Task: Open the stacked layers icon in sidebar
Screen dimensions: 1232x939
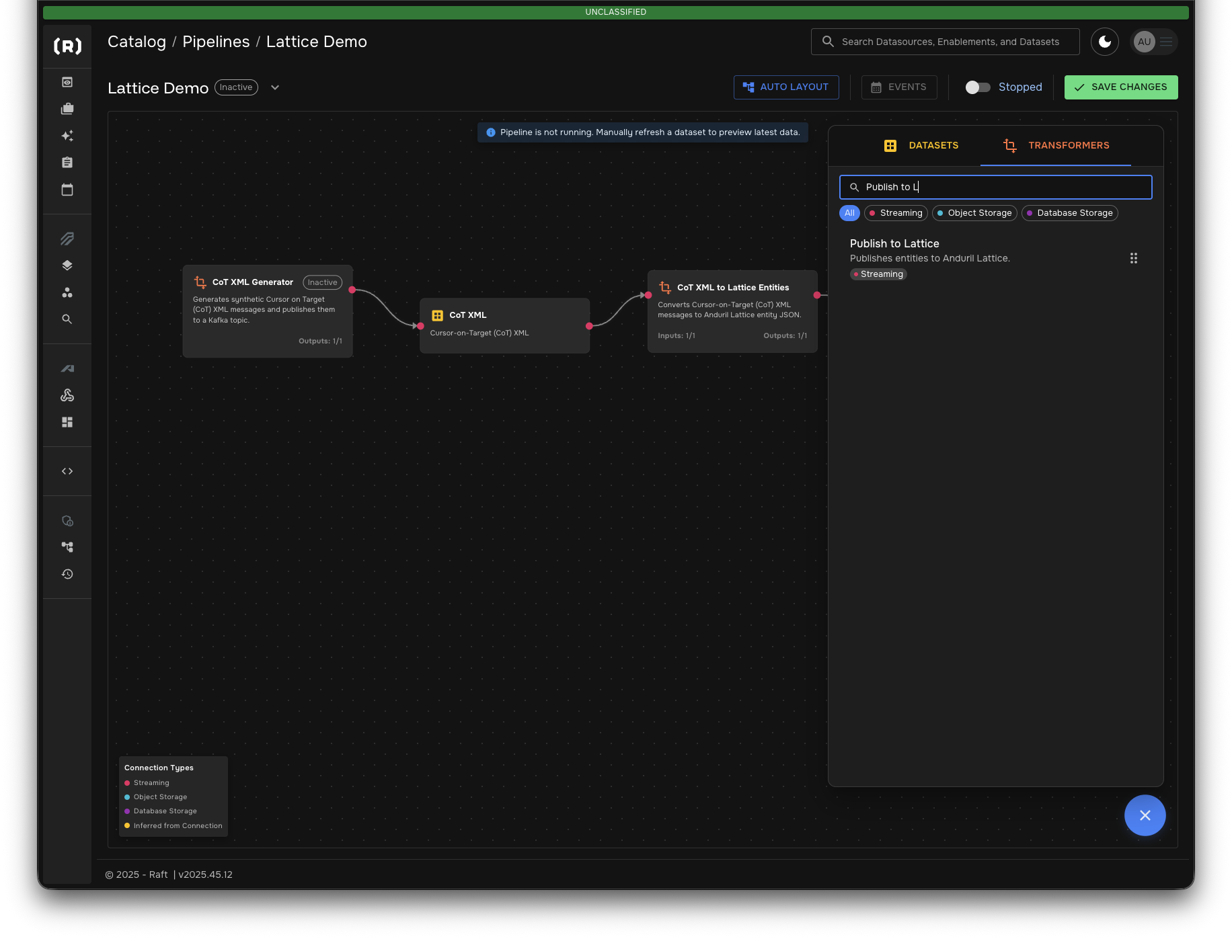Action: click(67, 266)
